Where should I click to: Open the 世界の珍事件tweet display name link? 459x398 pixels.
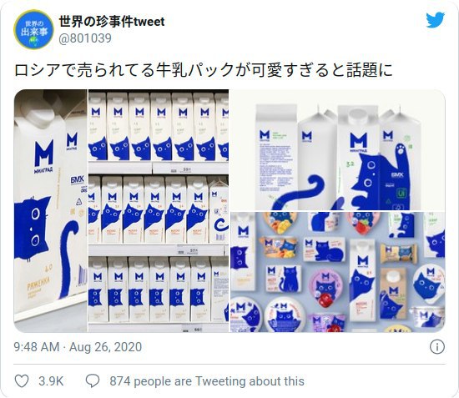[x=112, y=22]
